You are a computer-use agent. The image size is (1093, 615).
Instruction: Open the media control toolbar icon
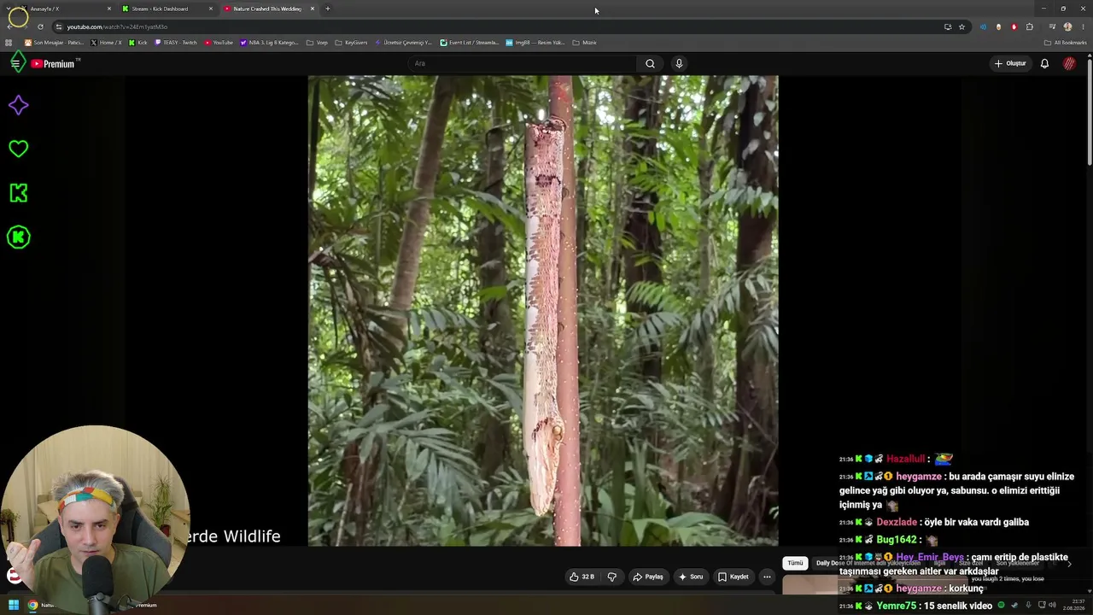(1052, 26)
